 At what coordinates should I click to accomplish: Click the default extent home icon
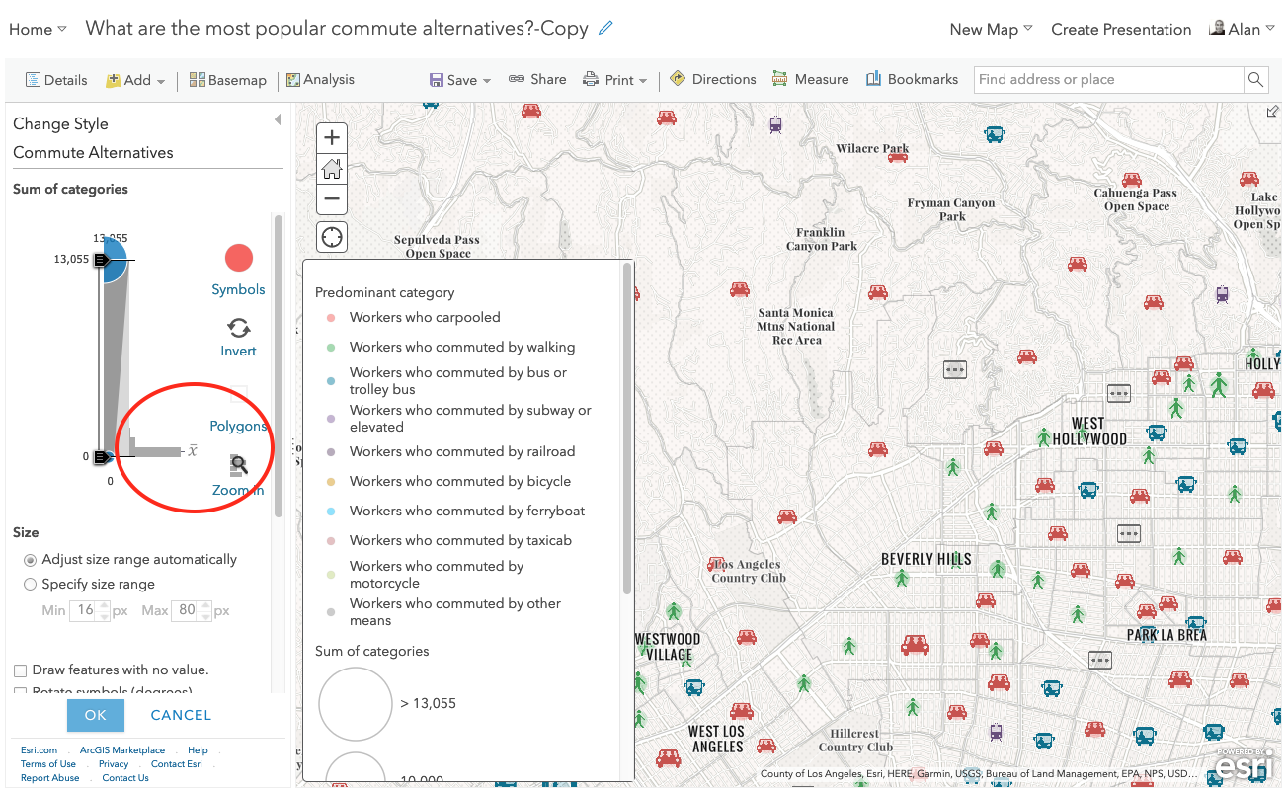tap(332, 169)
